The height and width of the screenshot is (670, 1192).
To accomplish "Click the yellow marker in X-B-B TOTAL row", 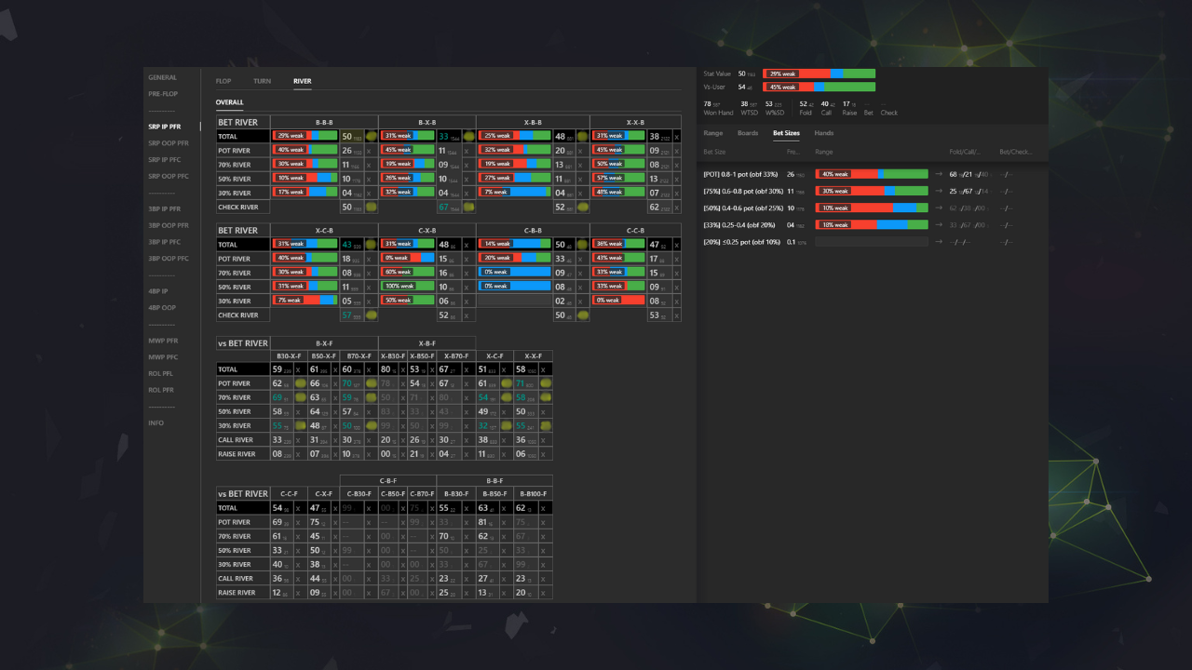I will [581, 136].
